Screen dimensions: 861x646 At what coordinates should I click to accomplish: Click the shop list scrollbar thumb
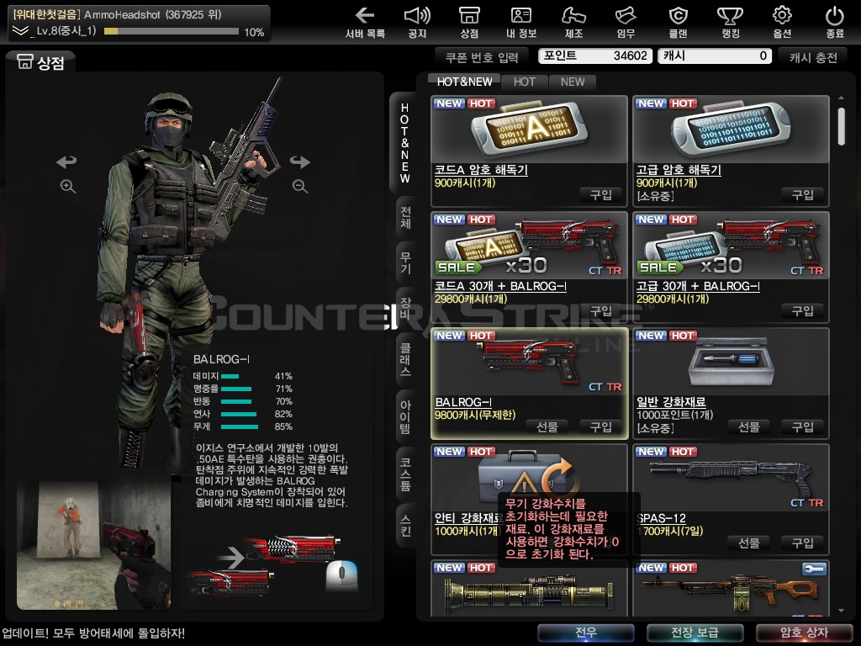841,126
